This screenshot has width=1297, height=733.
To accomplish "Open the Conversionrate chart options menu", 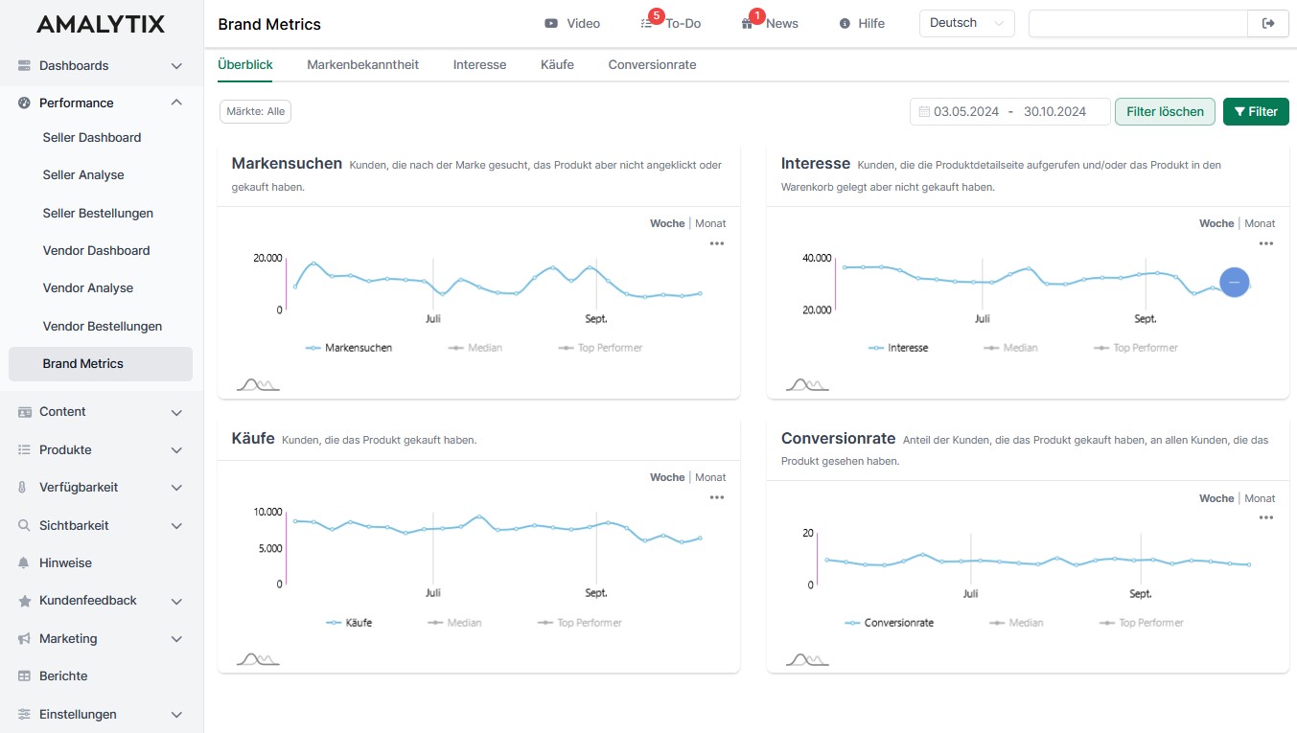I will click(1266, 517).
